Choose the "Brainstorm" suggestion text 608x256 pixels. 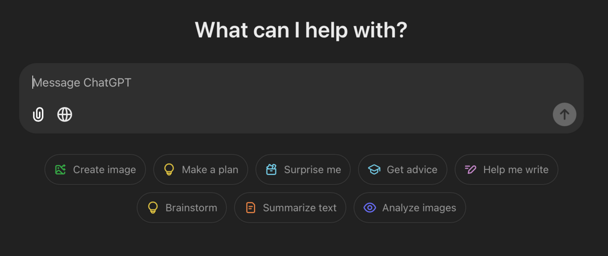(x=191, y=208)
